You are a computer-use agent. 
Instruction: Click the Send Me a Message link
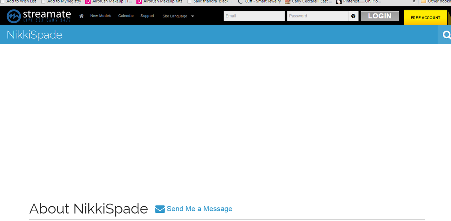199,209
